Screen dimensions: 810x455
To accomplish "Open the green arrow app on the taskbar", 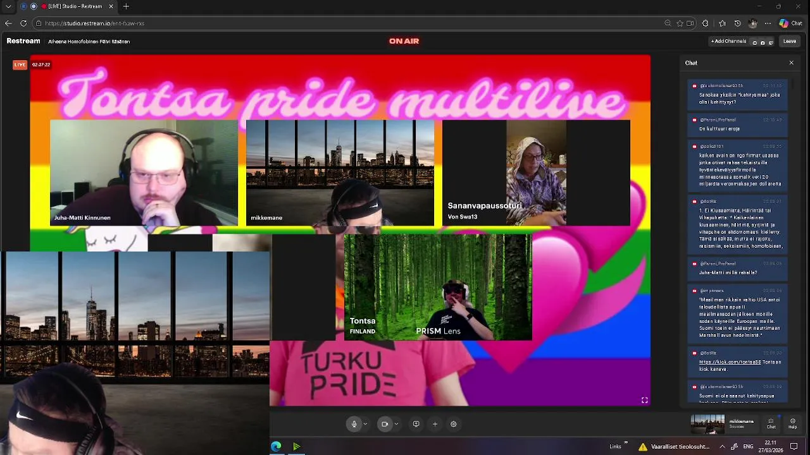I will (x=296, y=447).
